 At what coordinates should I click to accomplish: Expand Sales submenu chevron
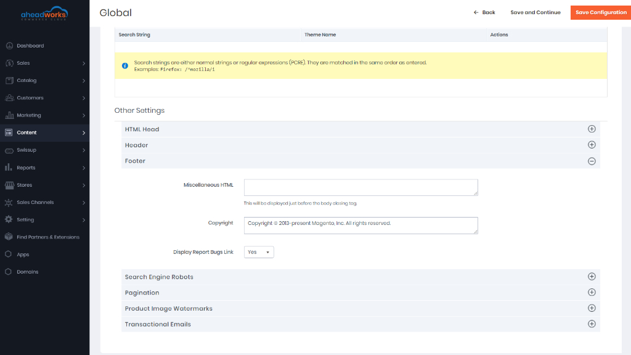point(84,63)
